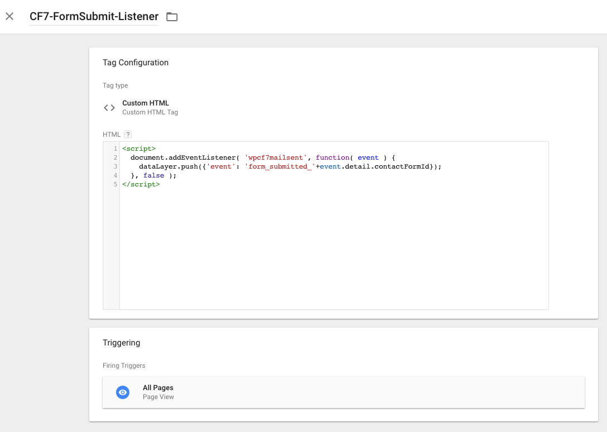Click the Triggering section heading
The image size is (607, 432).
pyautogui.click(x=121, y=343)
